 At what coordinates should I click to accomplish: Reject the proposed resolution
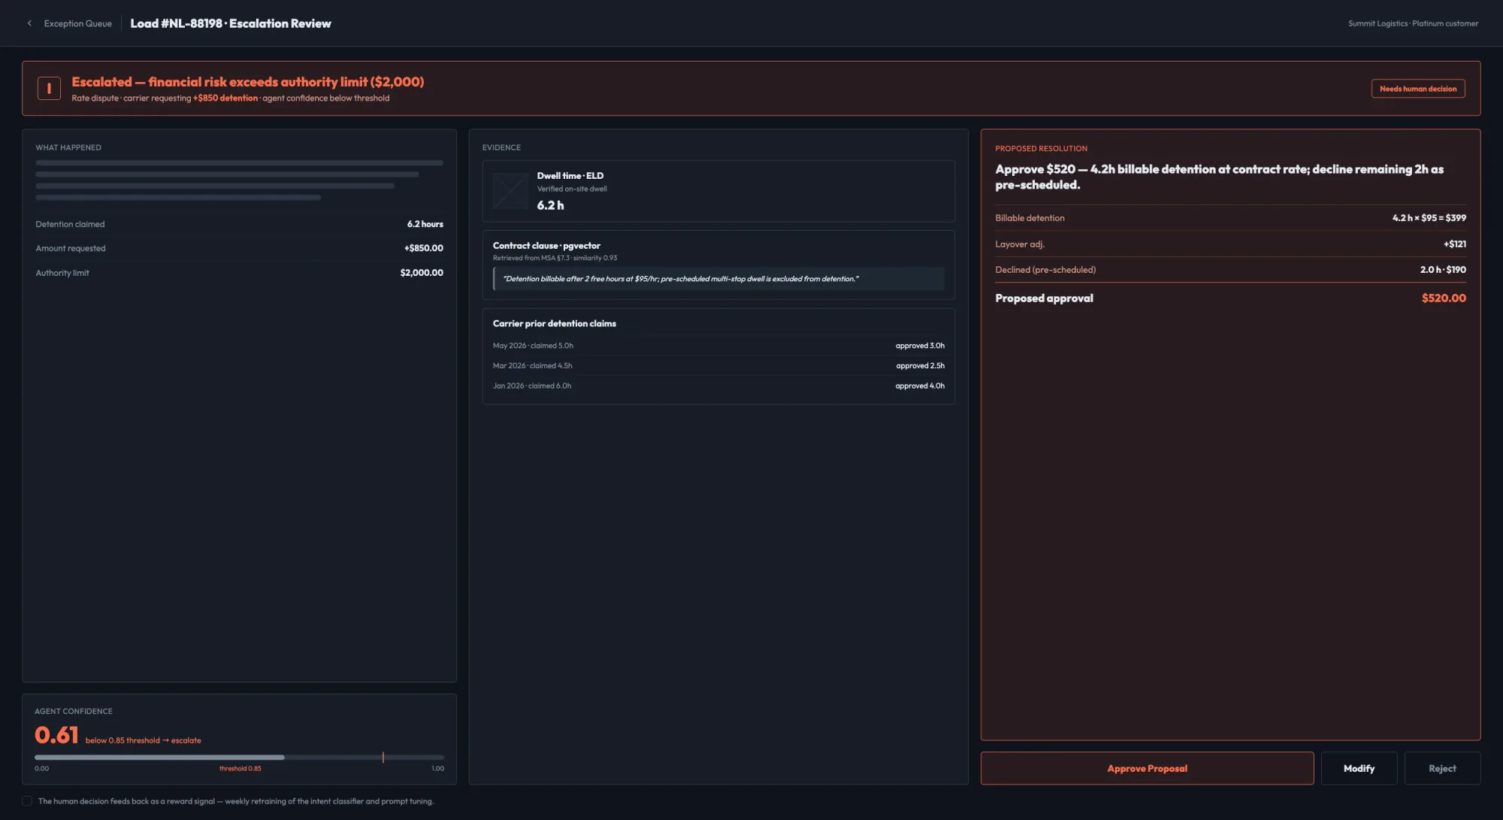(1442, 768)
